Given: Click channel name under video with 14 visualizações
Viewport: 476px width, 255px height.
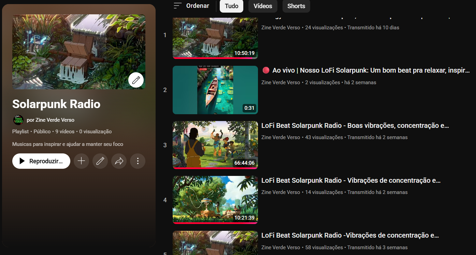Looking at the screenshot, I should (x=281, y=192).
